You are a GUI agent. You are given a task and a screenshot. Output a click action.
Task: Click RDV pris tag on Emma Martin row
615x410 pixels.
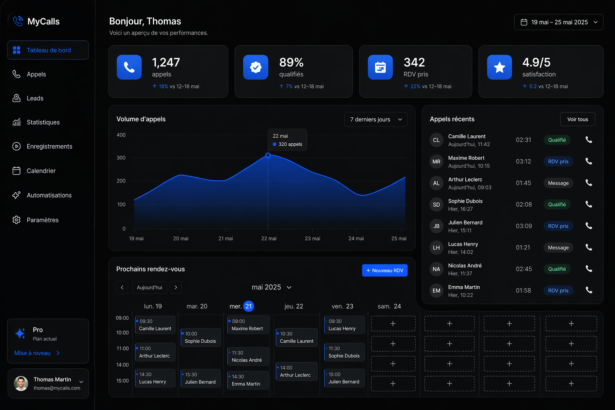tap(558, 290)
